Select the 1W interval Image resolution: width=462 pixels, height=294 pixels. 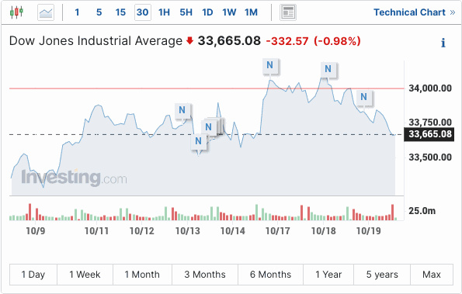tap(229, 12)
